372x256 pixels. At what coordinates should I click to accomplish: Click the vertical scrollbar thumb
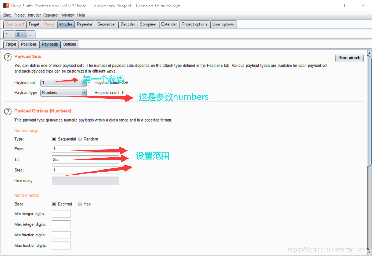point(369,111)
